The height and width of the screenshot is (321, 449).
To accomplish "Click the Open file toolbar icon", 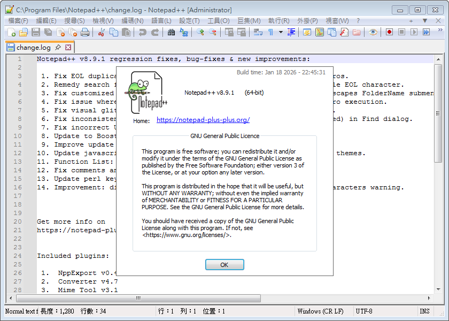I will [x=24, y=32].
